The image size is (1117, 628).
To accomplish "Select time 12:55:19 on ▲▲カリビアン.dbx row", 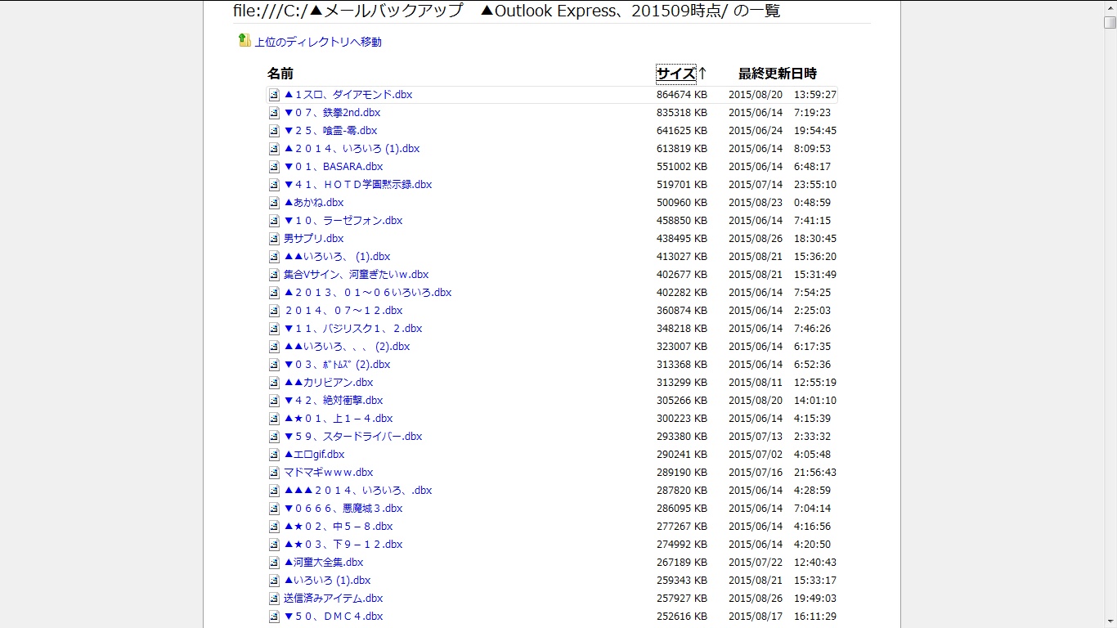I will point(815,383).
